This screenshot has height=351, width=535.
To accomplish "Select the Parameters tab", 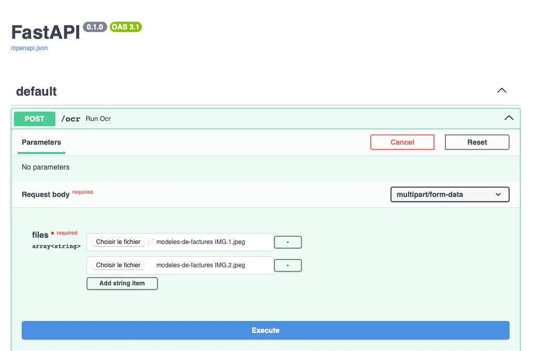I will 41,142.
